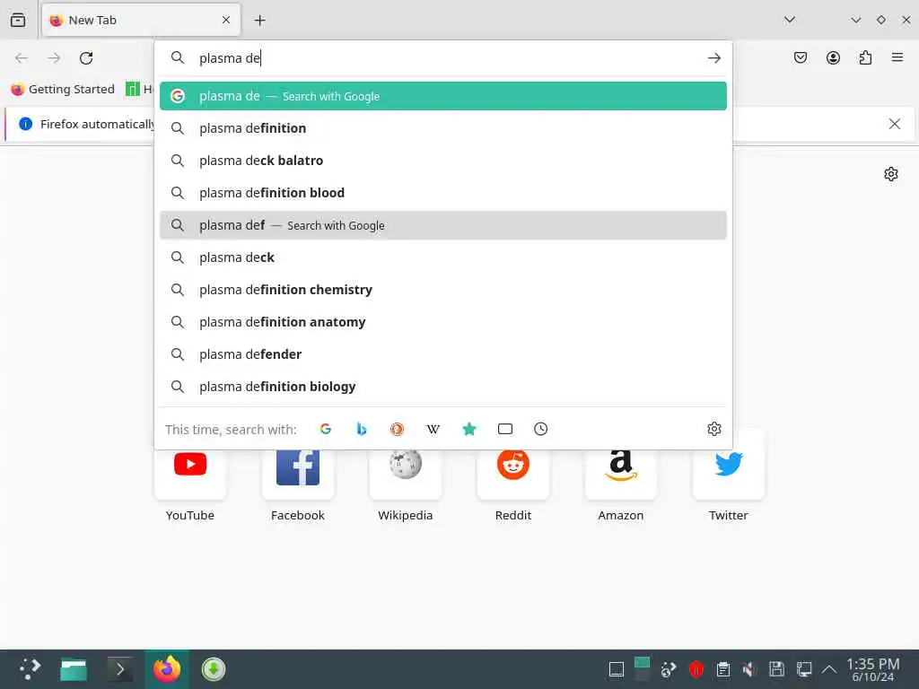This screenshot has width=919, height=689.
Task: Open the Extensions puzzle icon
Action: [865, 57]
